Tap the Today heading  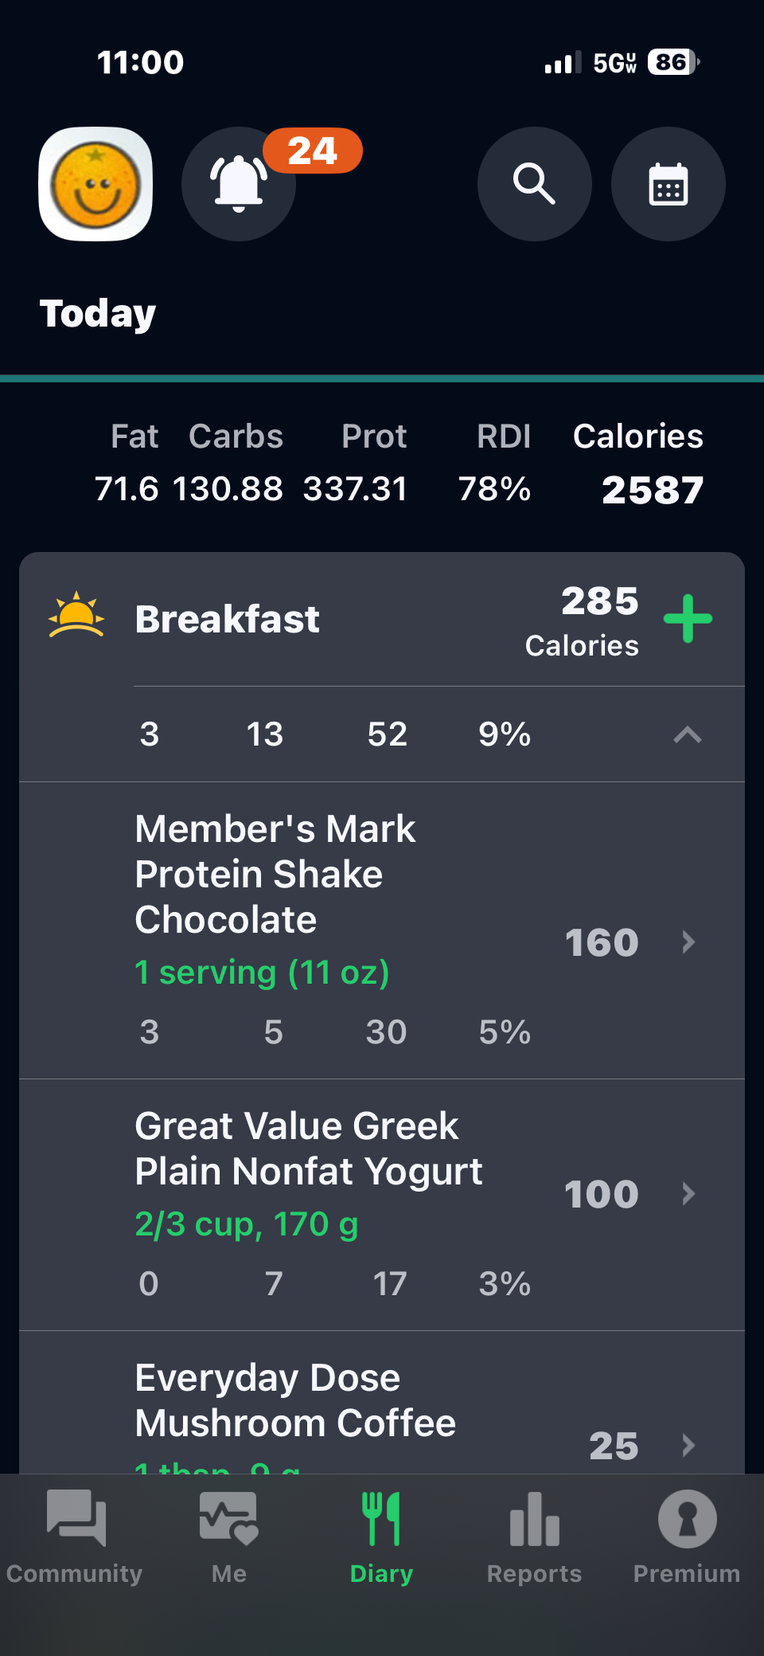(98, 313)
